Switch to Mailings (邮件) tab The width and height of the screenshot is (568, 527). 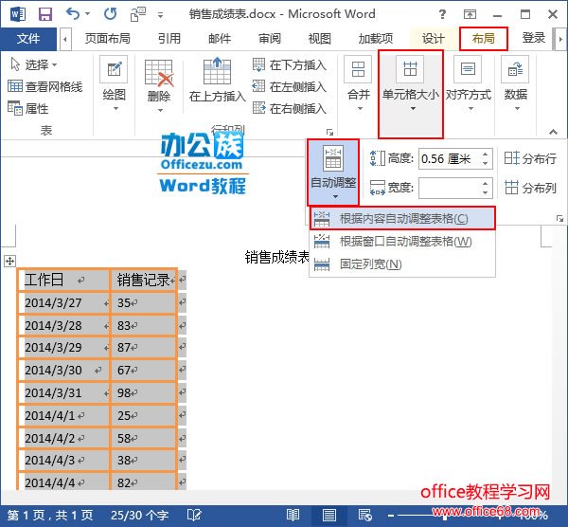coord(220,38)
